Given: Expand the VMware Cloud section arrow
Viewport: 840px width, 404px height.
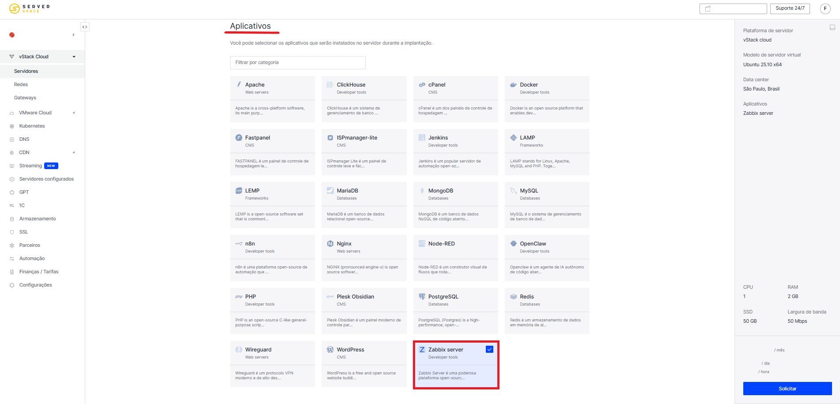Looking at the screenshot, I should [x=74, y=113].
